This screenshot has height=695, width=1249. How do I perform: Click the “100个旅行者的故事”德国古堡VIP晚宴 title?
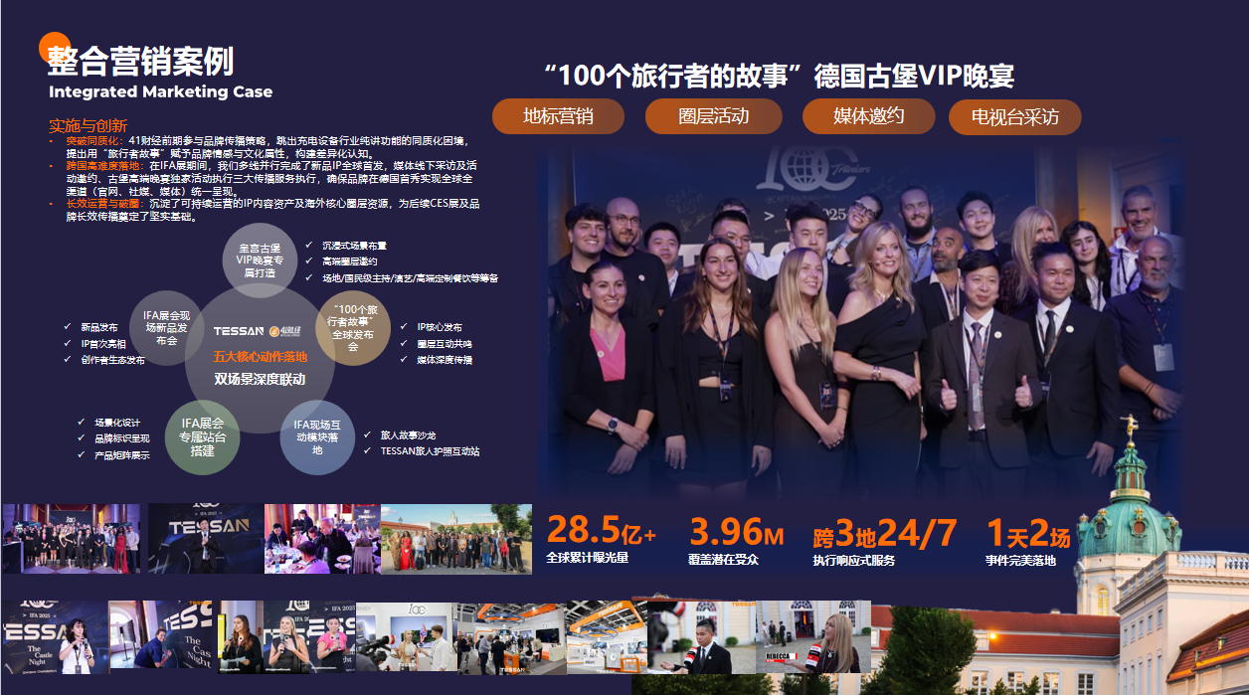click(x=780, y=76)
